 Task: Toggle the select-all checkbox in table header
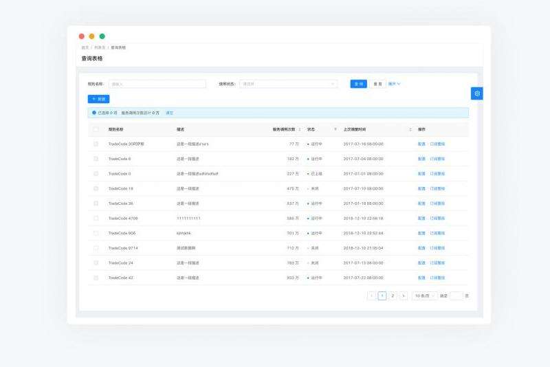point(96,129)
